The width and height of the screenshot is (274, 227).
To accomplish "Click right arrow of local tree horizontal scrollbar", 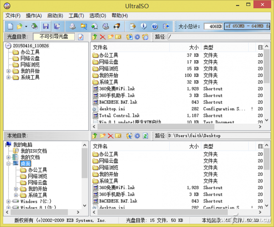I will click(78, 212).
